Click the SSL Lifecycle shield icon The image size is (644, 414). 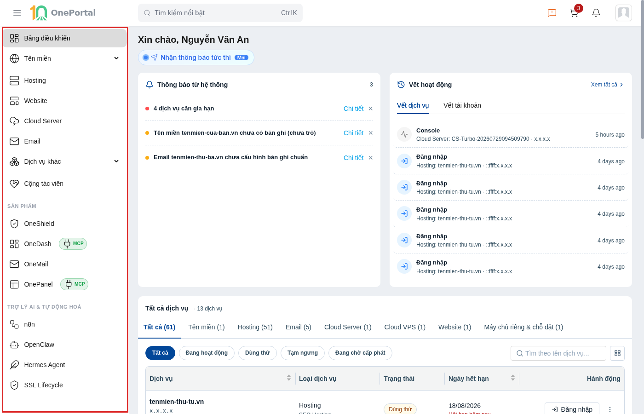click(x=14, y=385)
